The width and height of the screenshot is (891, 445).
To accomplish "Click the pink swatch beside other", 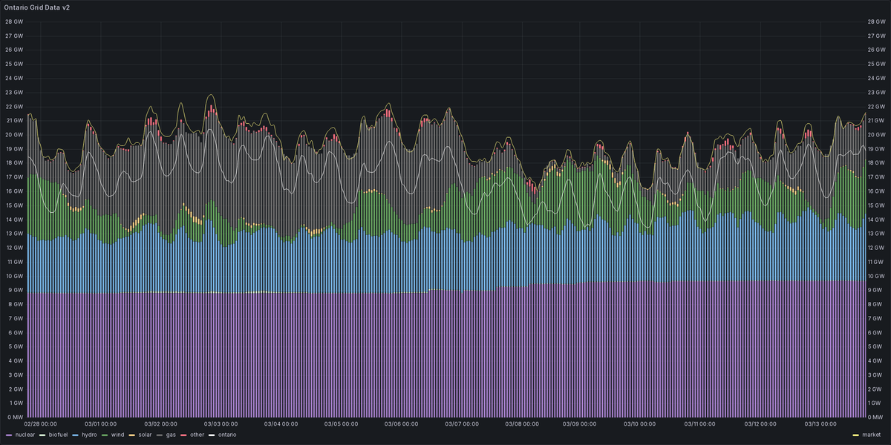I will (x=183, y=435).
